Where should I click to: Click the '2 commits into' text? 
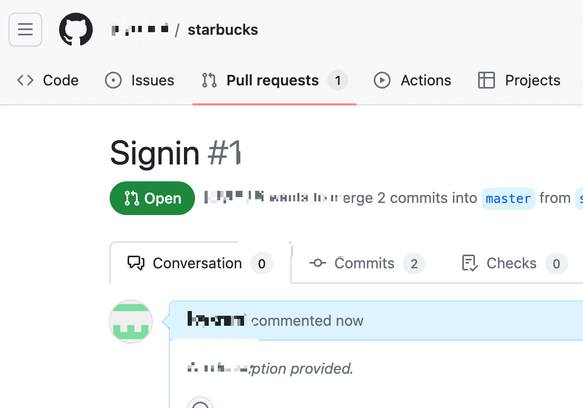pyautogui.click(x=427, y=198)
